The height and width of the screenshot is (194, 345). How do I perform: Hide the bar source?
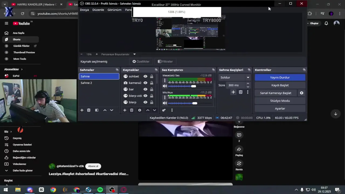(145, 89)
